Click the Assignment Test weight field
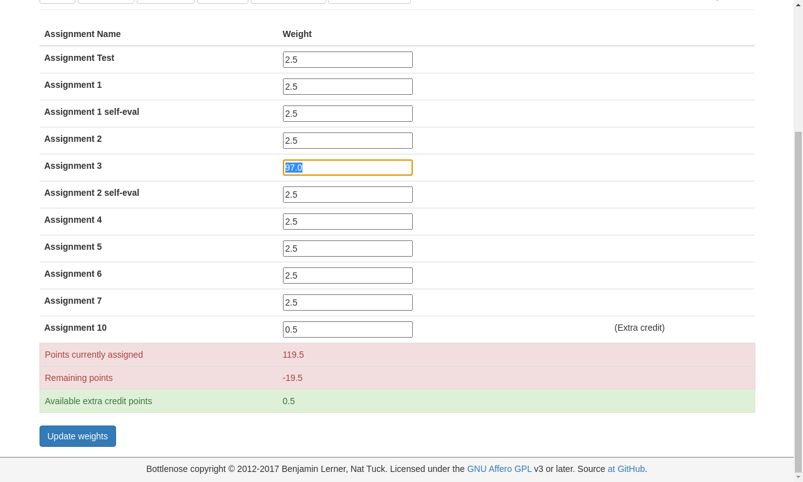Viewport: 803px width, 482px height. pos(348,60)
